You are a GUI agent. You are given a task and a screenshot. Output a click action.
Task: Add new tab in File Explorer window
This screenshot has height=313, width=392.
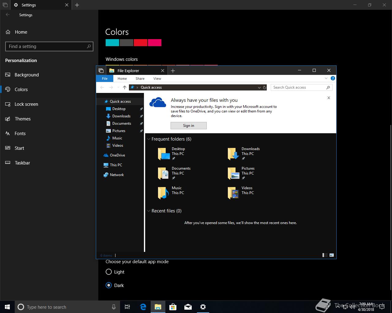tap(173, 71)
